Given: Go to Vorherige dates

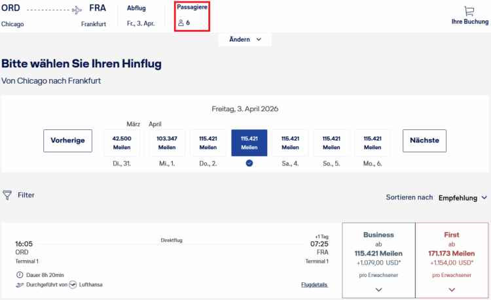Looking at the screenshot, I should [x=67, y=141].
